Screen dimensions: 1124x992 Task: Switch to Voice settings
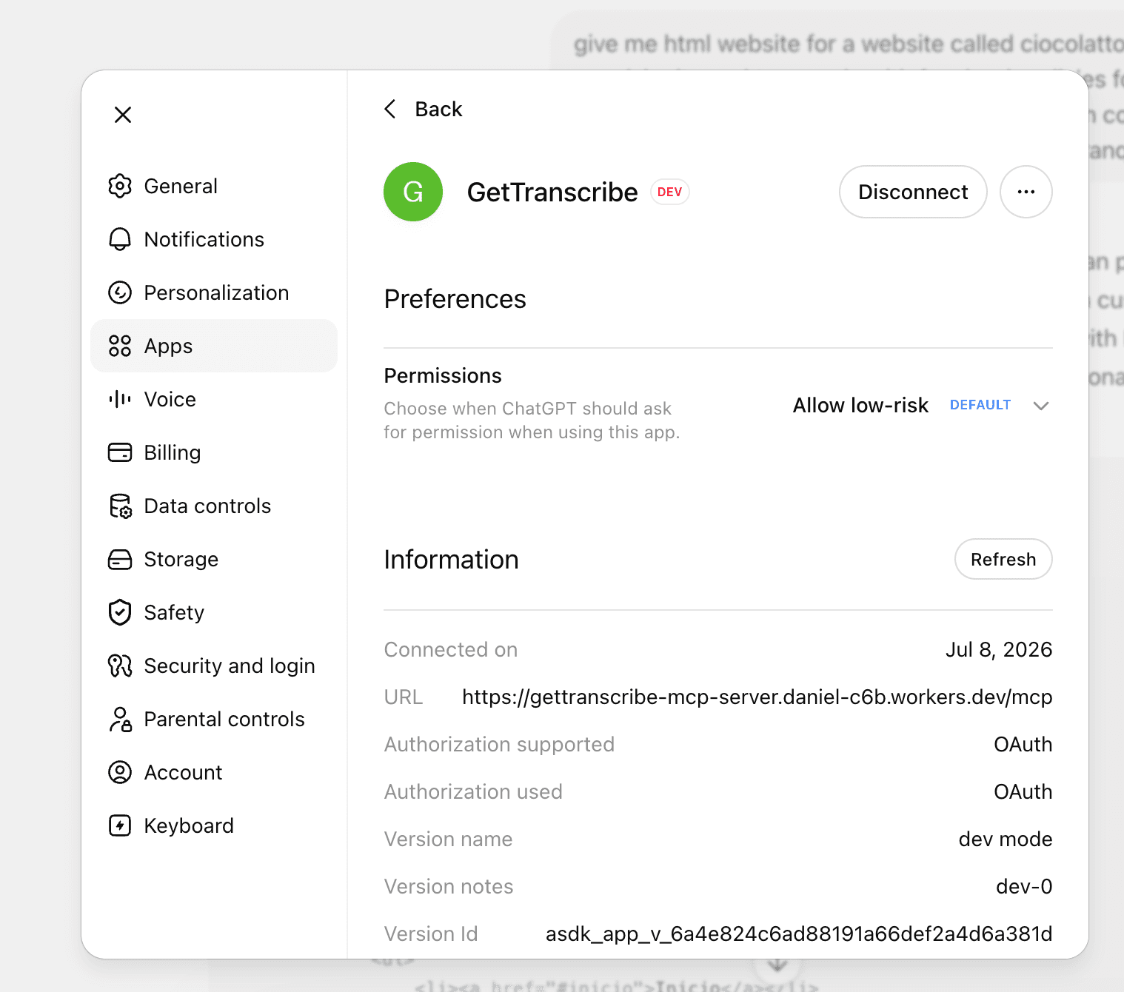(x=214, y=399)
